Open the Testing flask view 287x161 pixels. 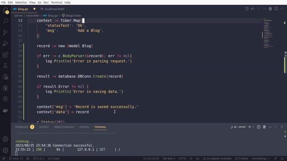click(x=5, y=66)
